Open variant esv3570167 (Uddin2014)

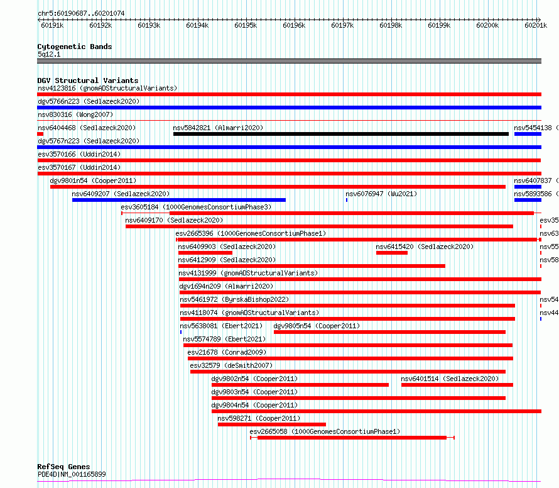(x=79, y=167)
